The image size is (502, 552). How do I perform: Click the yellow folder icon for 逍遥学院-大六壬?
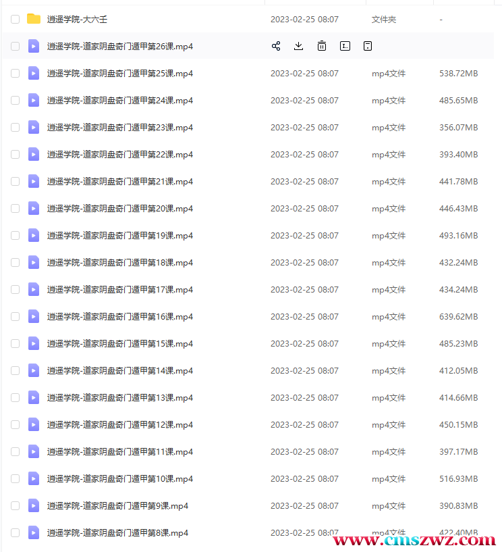click(34, 19)
